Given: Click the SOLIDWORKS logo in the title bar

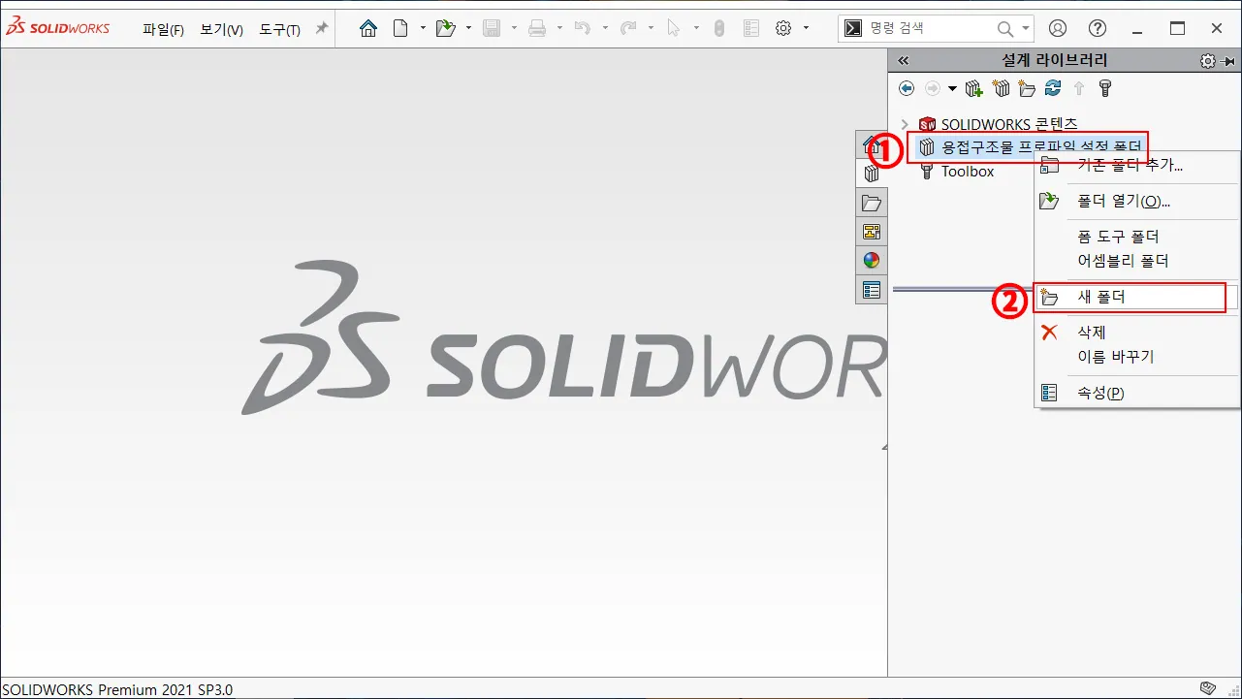Looking at the screenshot, I should 58,28.
